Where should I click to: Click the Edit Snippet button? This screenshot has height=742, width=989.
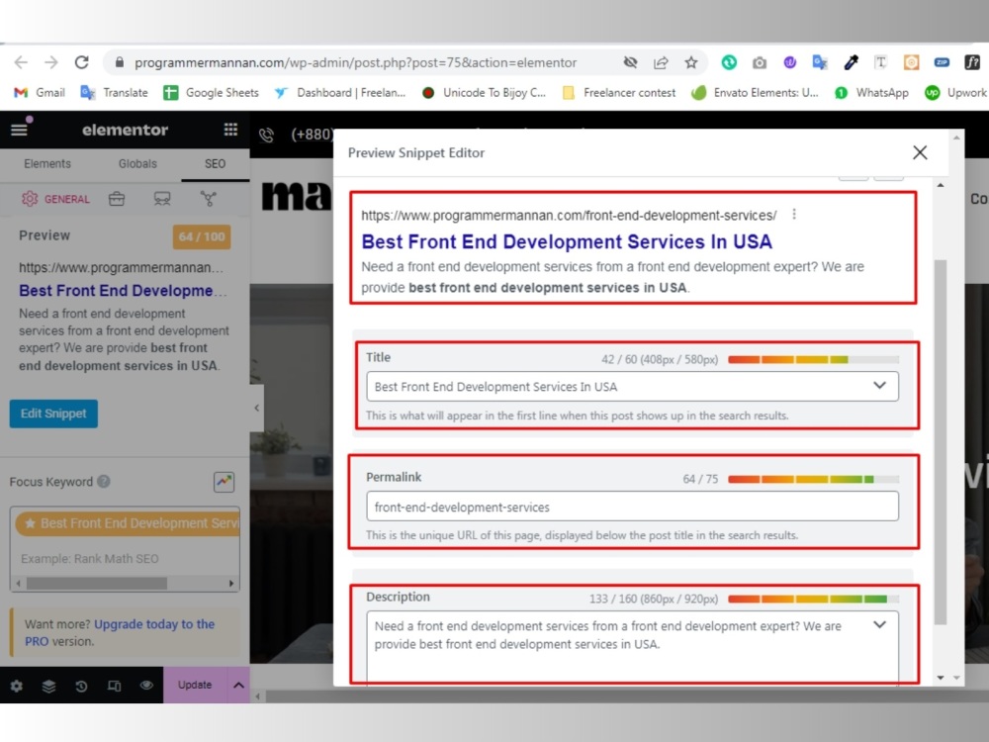pyautogui.click(x=53, y=414)
